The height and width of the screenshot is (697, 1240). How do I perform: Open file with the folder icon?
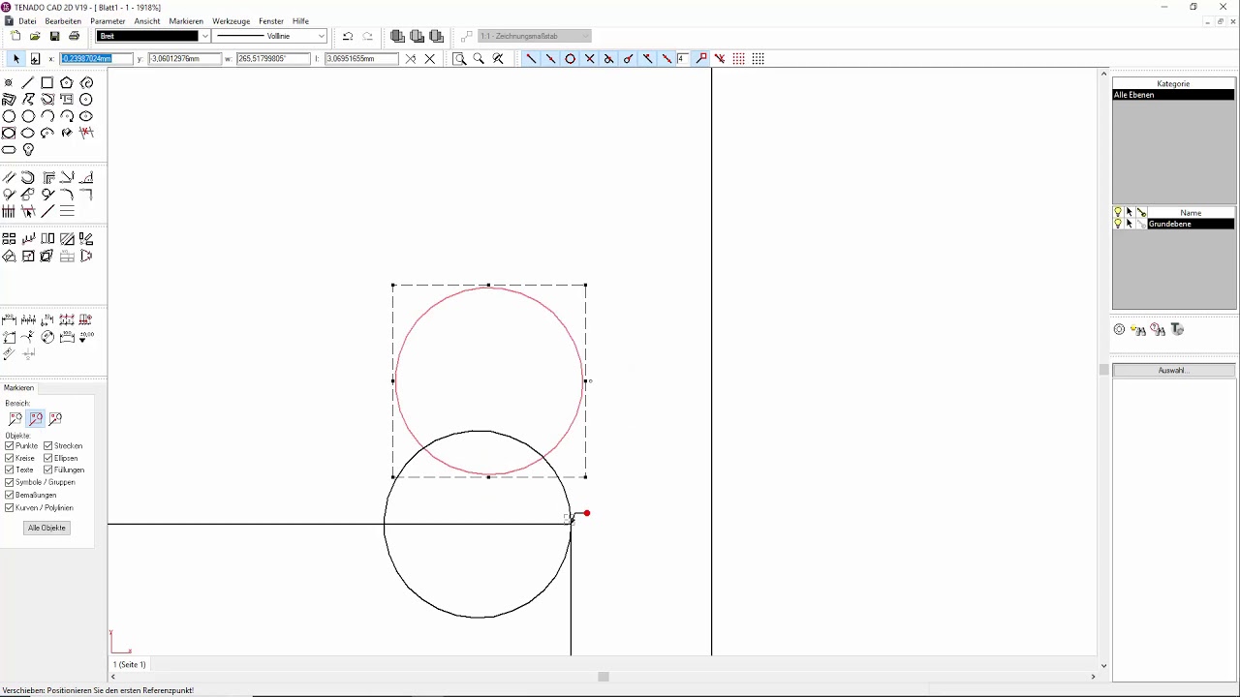(x=35, y=36)
